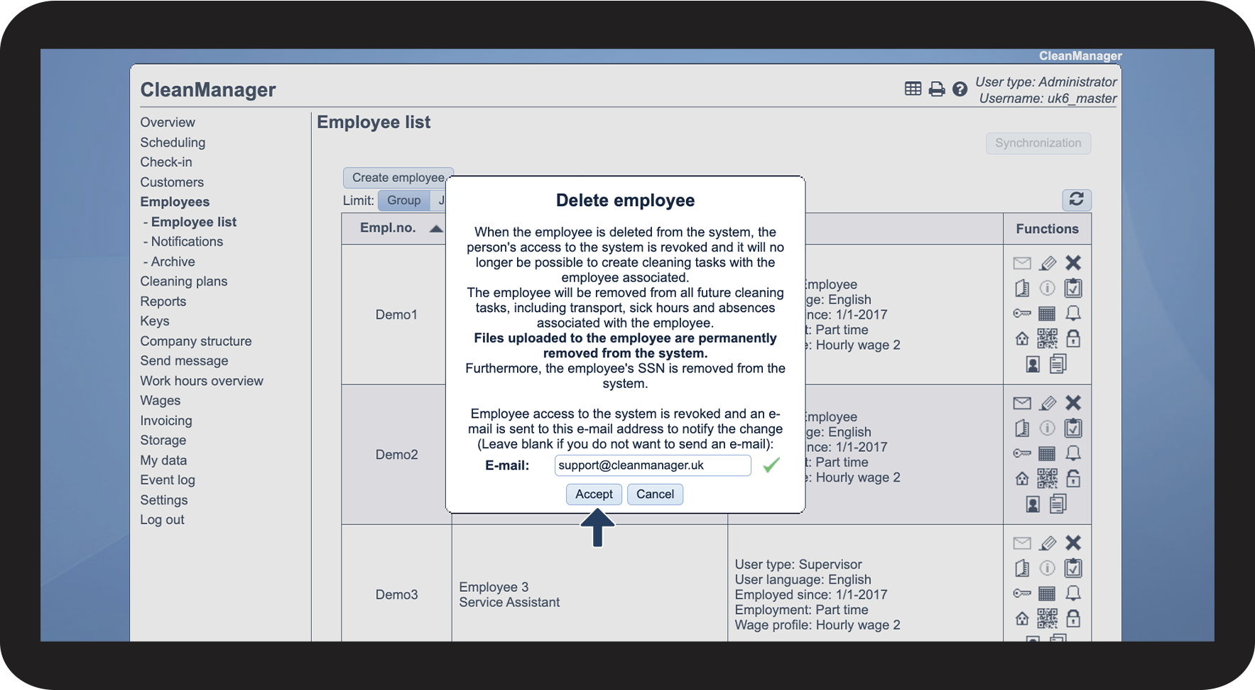Open the QR code icon for Demo1
Image resolution: width=1255 pixels, height=690 pixels.
coord(1047,339)
